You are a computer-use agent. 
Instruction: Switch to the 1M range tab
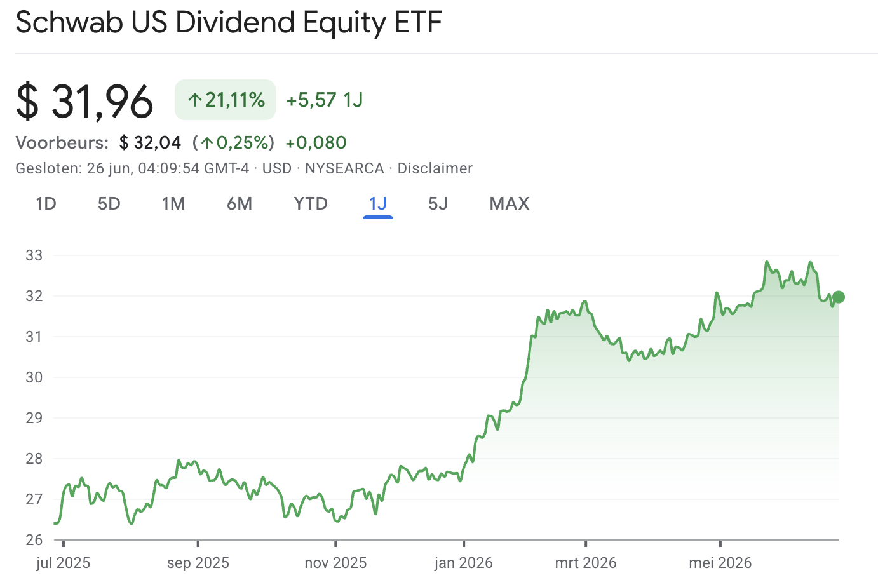pyautogui.click(x=173, y=204)
